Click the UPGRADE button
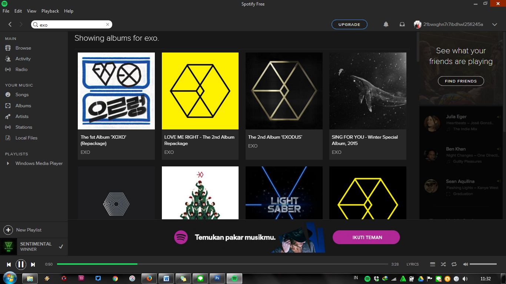 pyautogui.click(x=349, y=24)
